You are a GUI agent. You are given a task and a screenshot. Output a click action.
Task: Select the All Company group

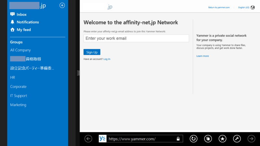pyautogui.click(x=20, y=50)
